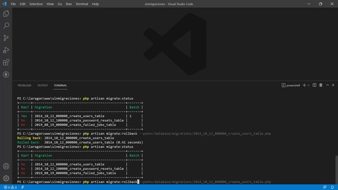Click '2014_10_12_100000_create_password_resets_table' in first table
Viewport: 338px width, 190px height.
79,120
